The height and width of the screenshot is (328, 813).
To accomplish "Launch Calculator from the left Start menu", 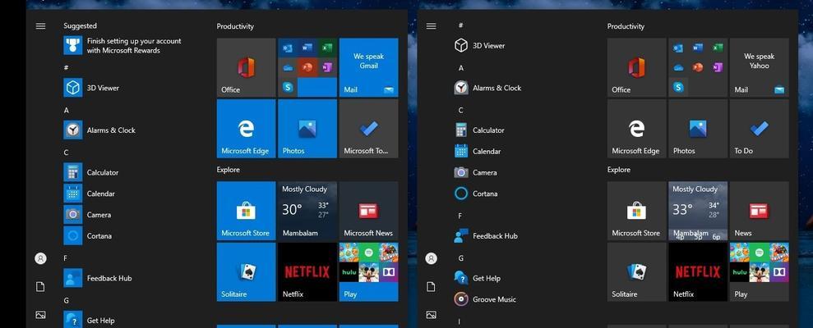I will point(90,173).
